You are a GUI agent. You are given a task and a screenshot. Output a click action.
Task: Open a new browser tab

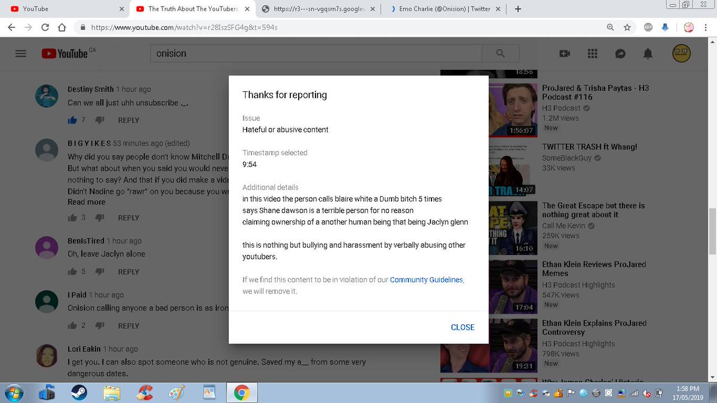(517, 9)
